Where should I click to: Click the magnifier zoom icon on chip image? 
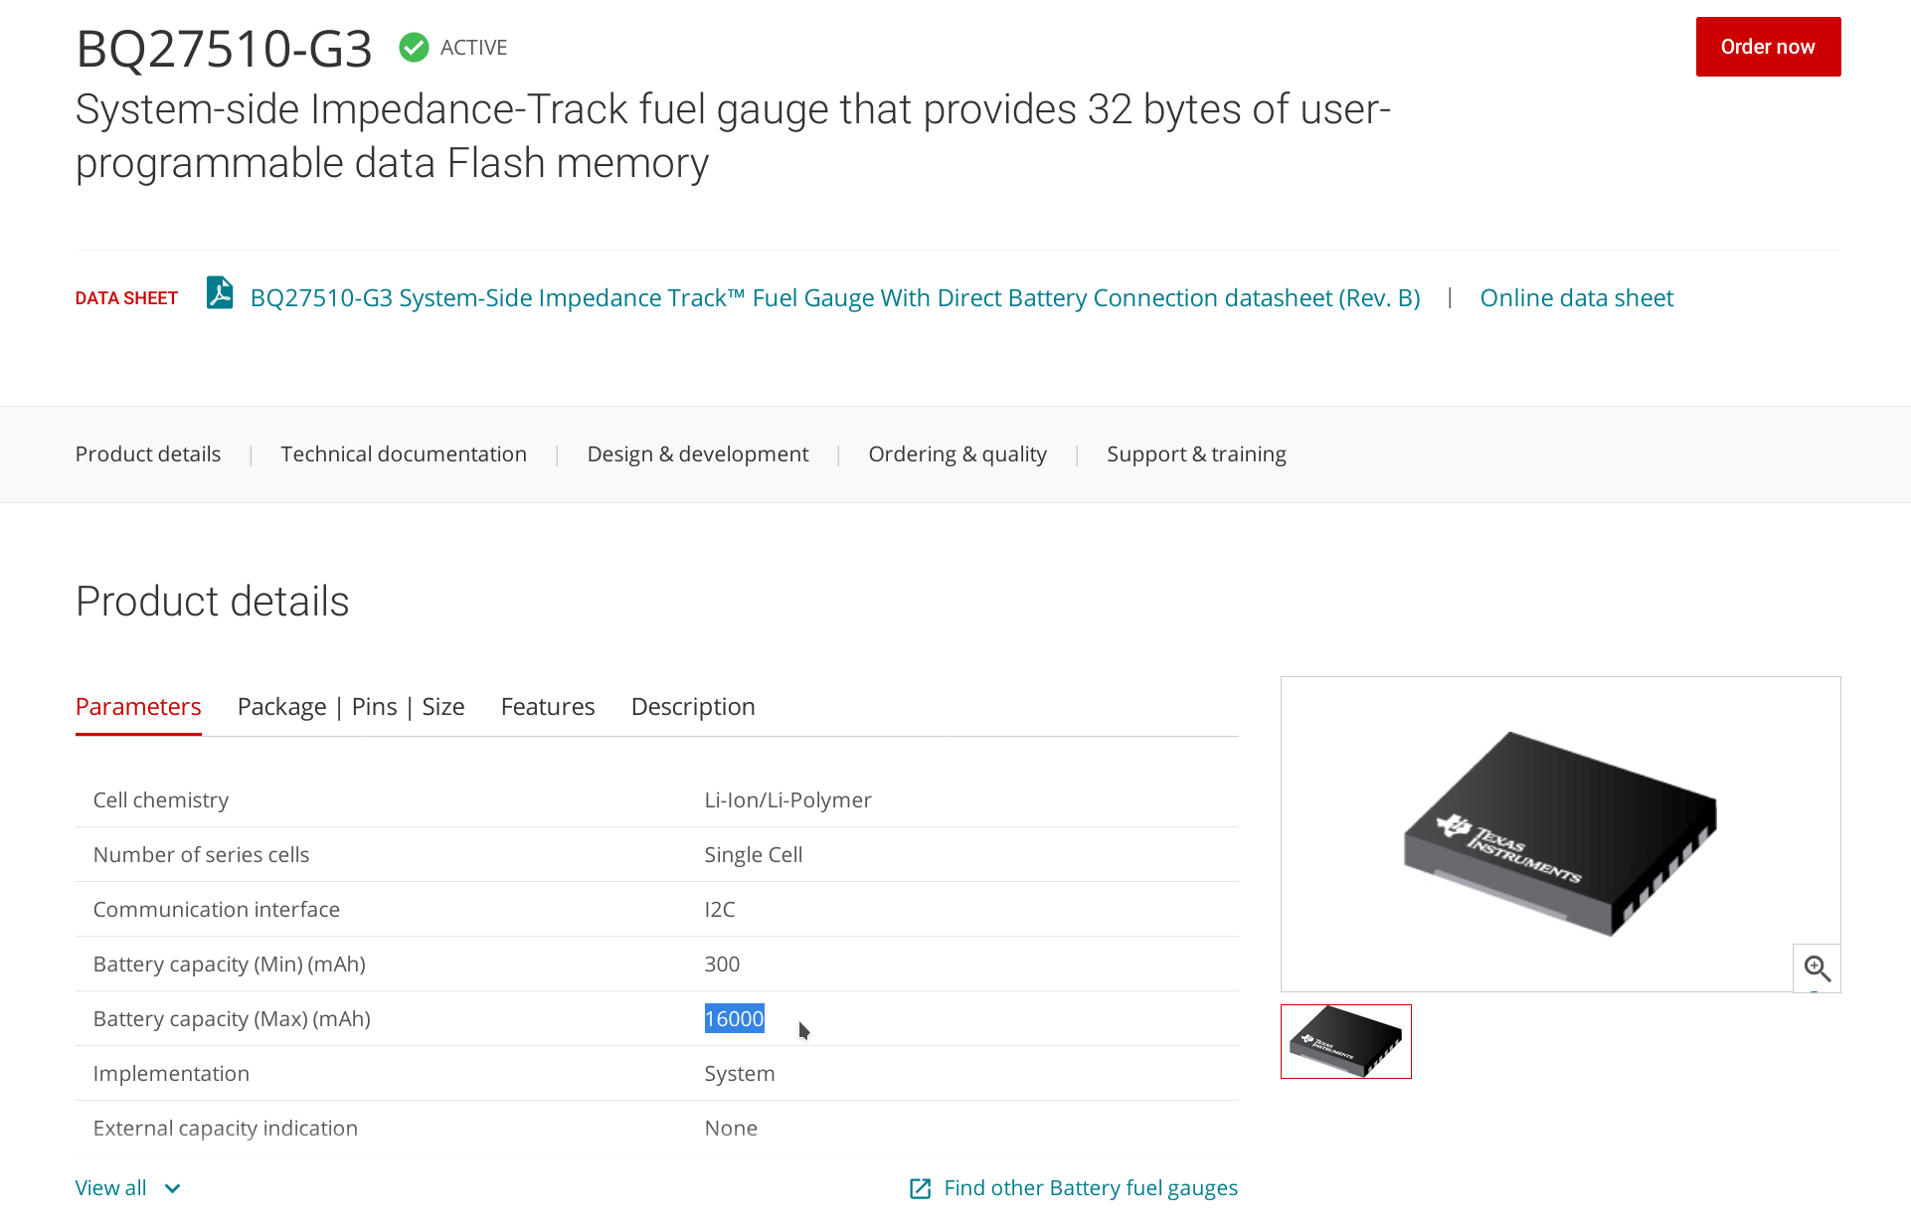click(x=1817, y=967)
